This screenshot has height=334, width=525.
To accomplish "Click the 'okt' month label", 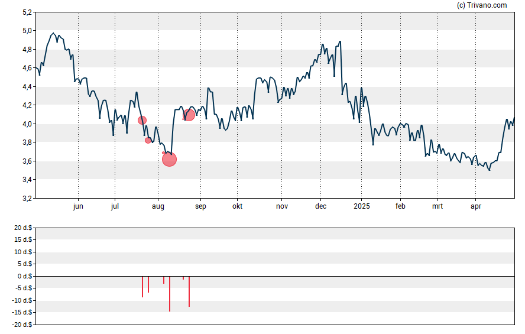I will (238, 206).
